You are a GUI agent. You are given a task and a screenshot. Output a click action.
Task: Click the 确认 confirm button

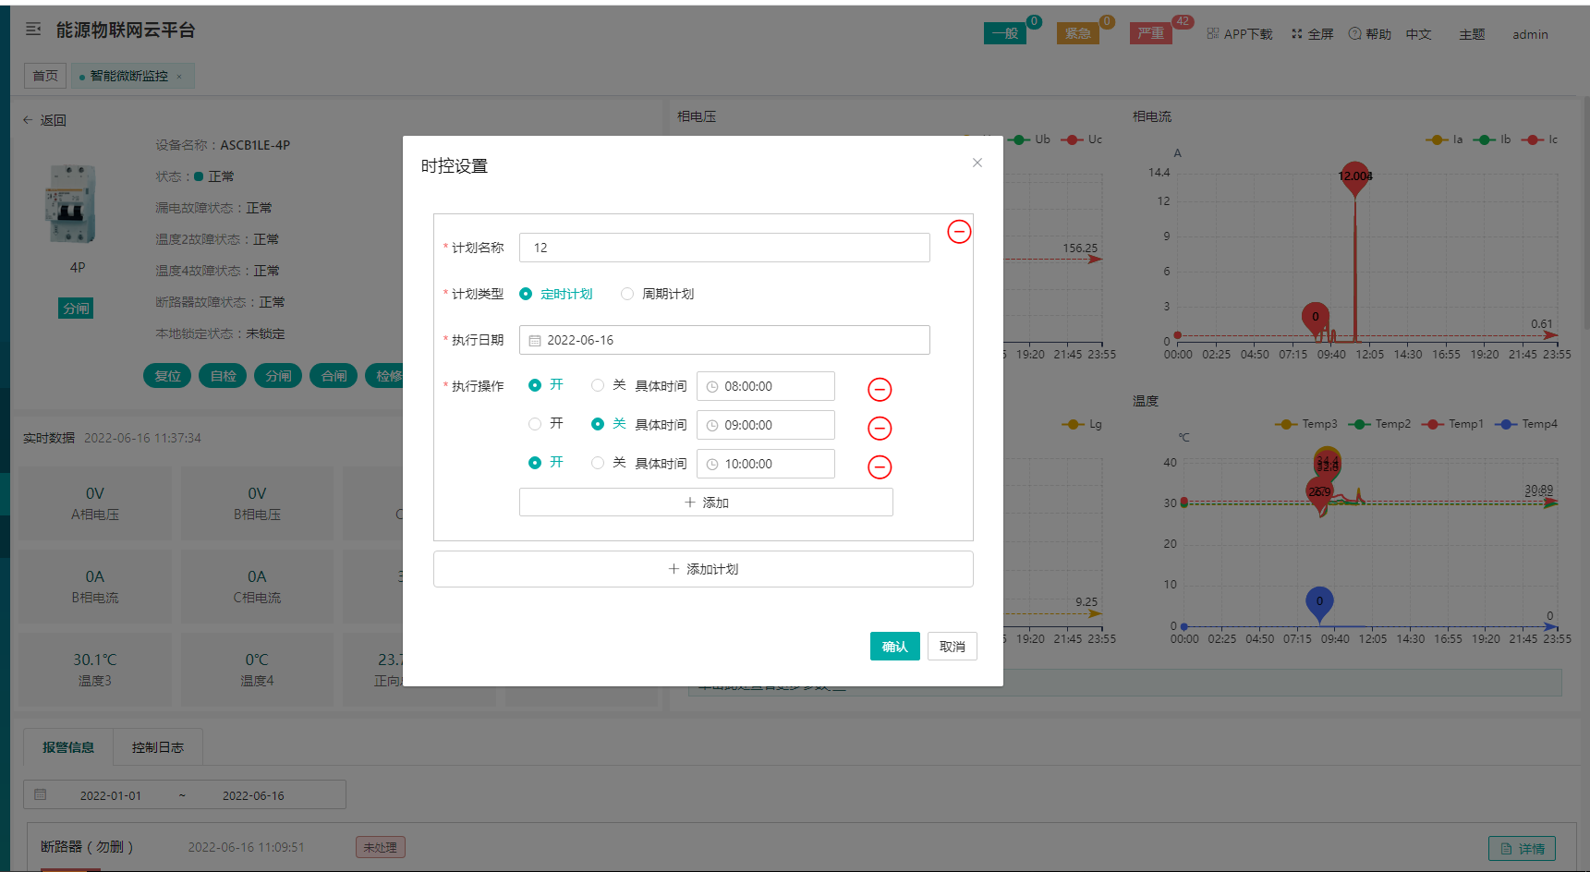coord(894,647)
